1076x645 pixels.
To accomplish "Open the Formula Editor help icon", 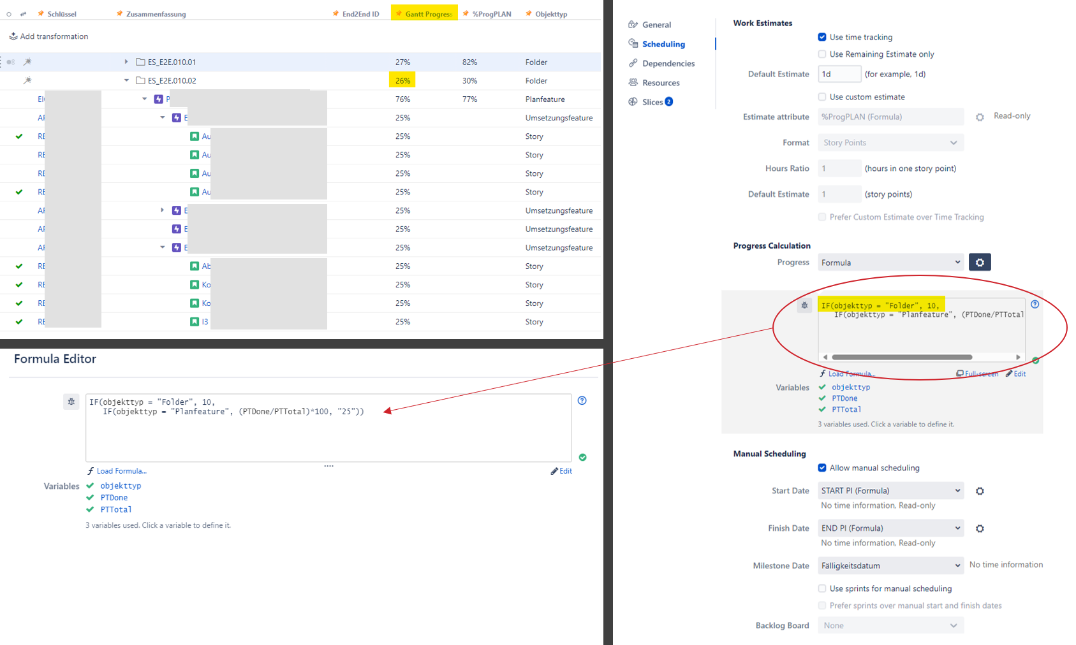I will coord(582,400).
